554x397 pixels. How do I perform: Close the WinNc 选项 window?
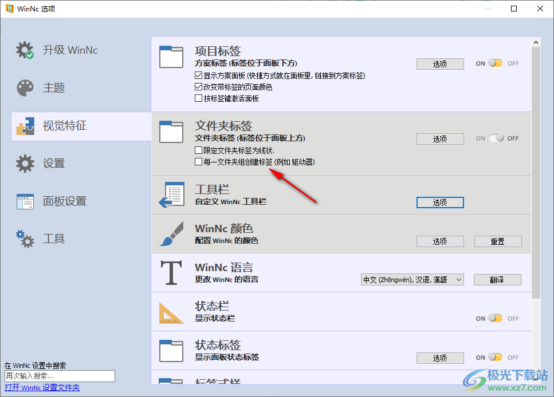540,9
